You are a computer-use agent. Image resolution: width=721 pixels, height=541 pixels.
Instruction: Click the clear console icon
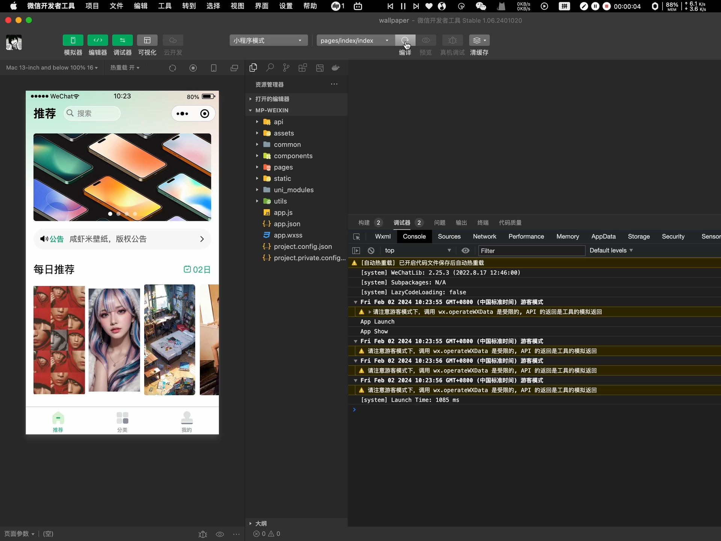click(x=371, y=251)
